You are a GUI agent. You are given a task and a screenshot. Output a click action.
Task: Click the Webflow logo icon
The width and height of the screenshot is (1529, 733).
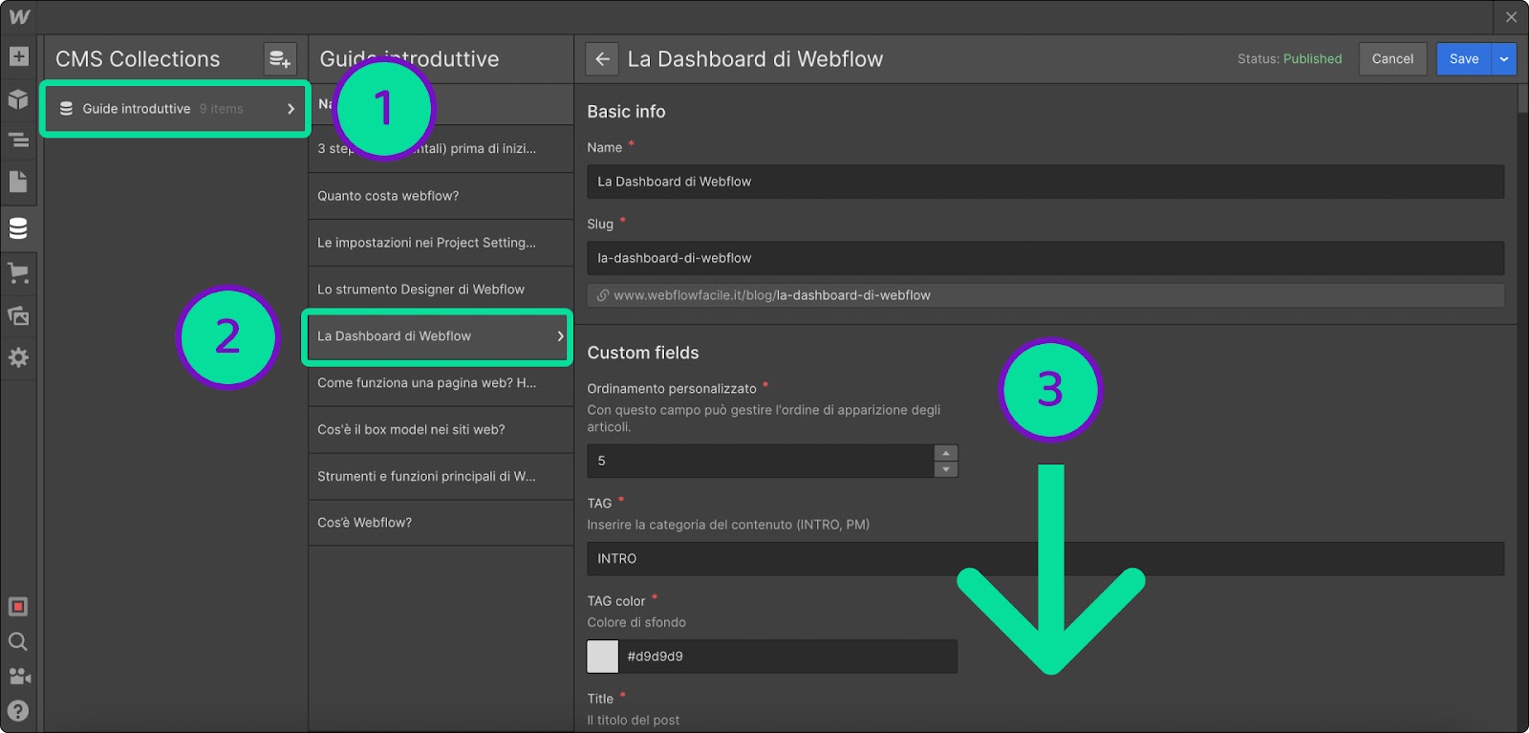19,16
